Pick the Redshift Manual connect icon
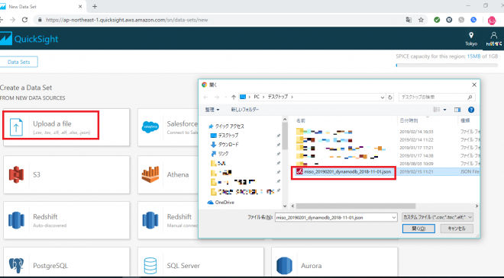The height and width of the screenshot is (278, 504). 150,221
